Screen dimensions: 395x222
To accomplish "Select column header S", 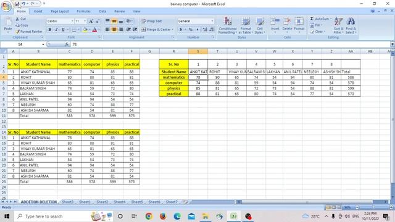I will [198, 51].
